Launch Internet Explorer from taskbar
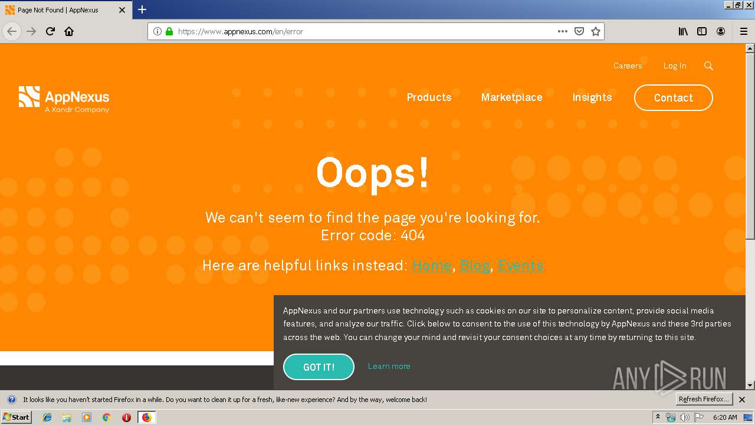Image resolution: width=755 pixels, height=425 pixels. tap(47, 417)
